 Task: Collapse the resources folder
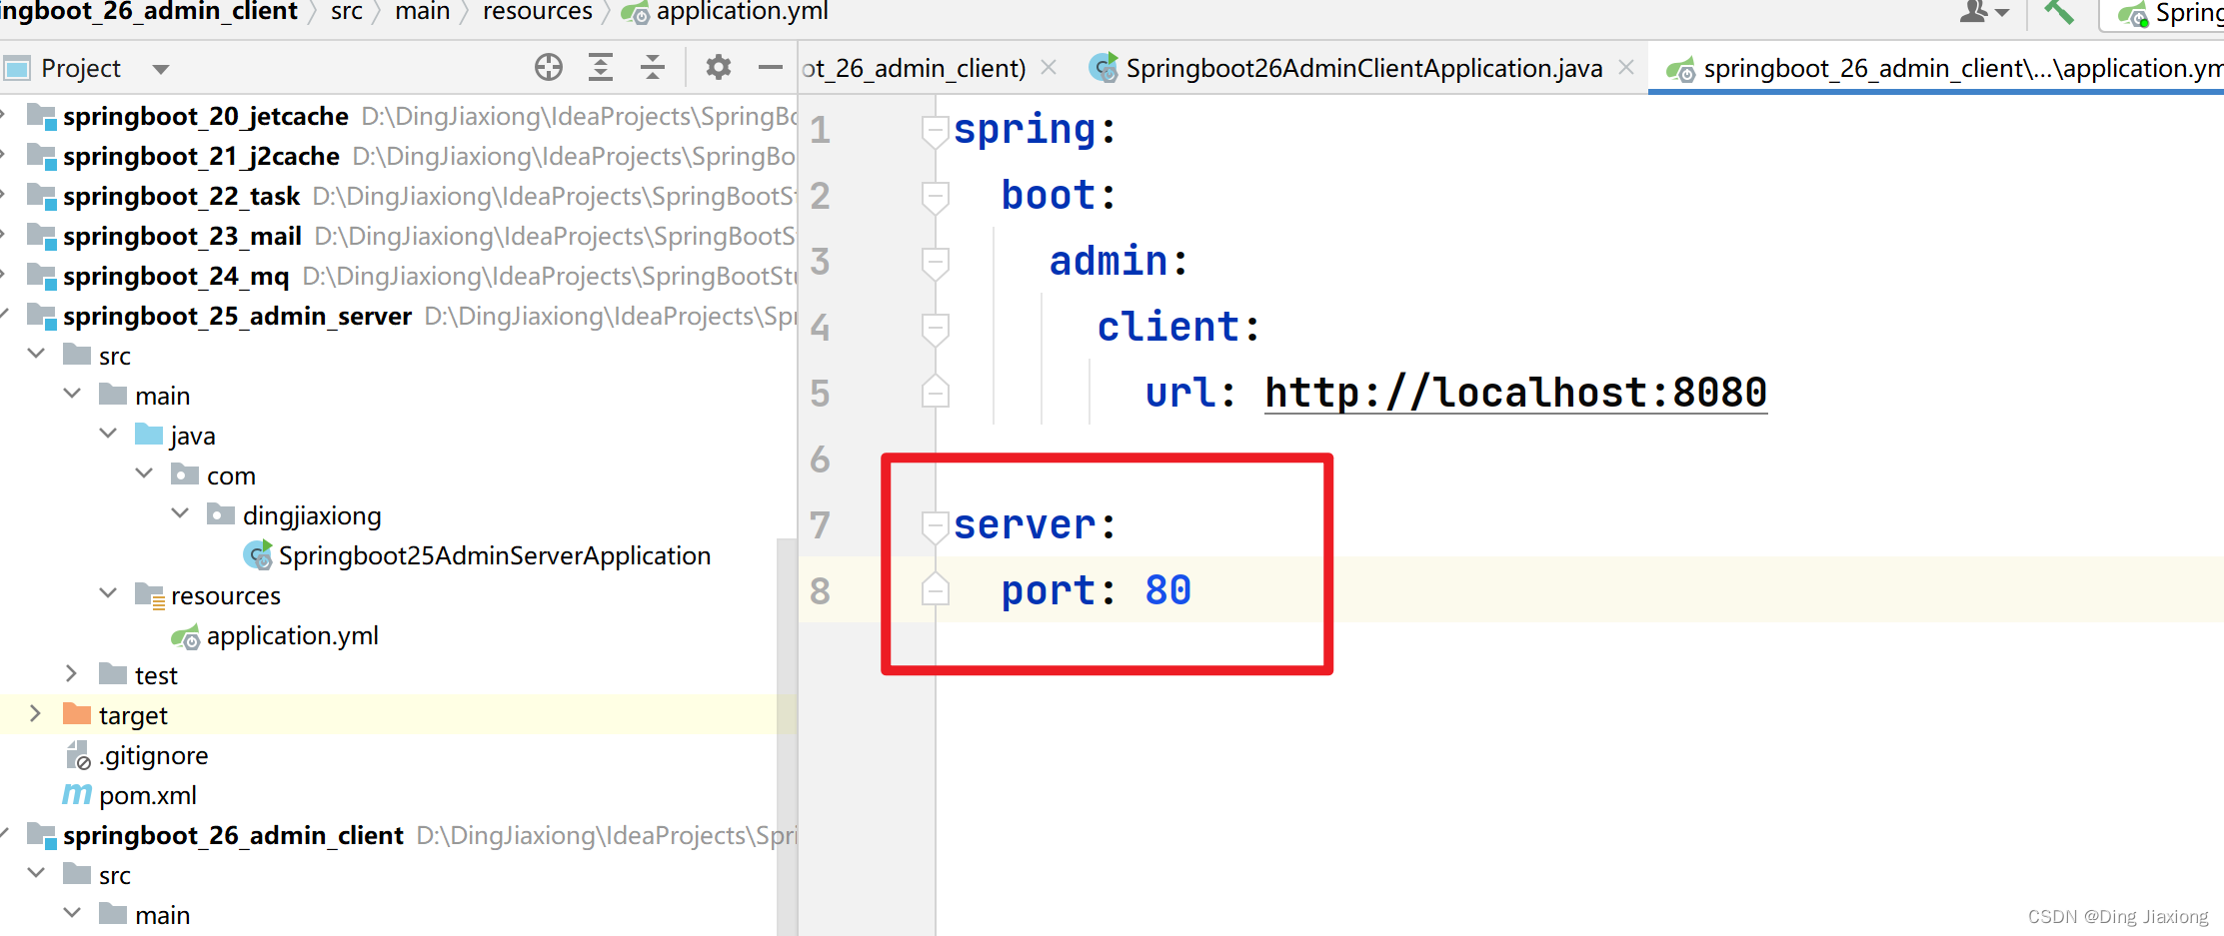point(108,593)
